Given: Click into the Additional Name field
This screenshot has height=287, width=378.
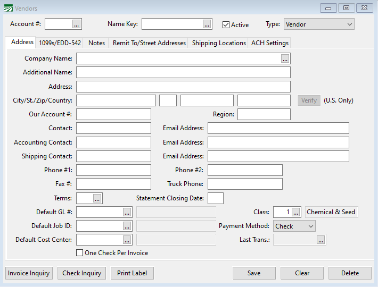Looking at the screenshot, I should [x=183, y=72].
